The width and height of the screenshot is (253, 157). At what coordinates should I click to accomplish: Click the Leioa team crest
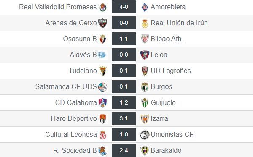coord(145,55)
